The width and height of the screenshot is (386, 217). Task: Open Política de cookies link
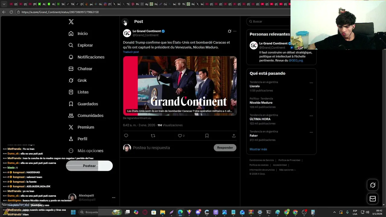(x=259, y=165)
